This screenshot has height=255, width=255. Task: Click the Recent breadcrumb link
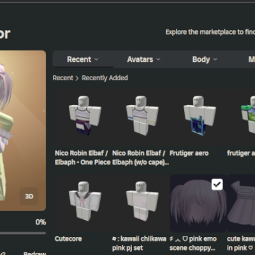click(63, 78)
